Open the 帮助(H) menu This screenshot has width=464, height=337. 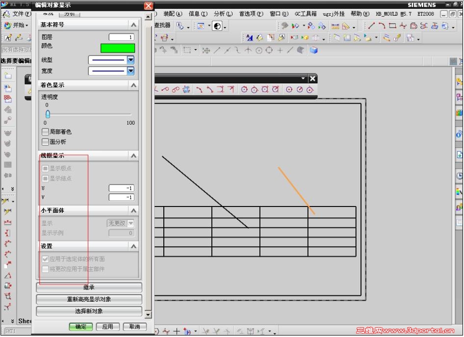coord(360,14)
